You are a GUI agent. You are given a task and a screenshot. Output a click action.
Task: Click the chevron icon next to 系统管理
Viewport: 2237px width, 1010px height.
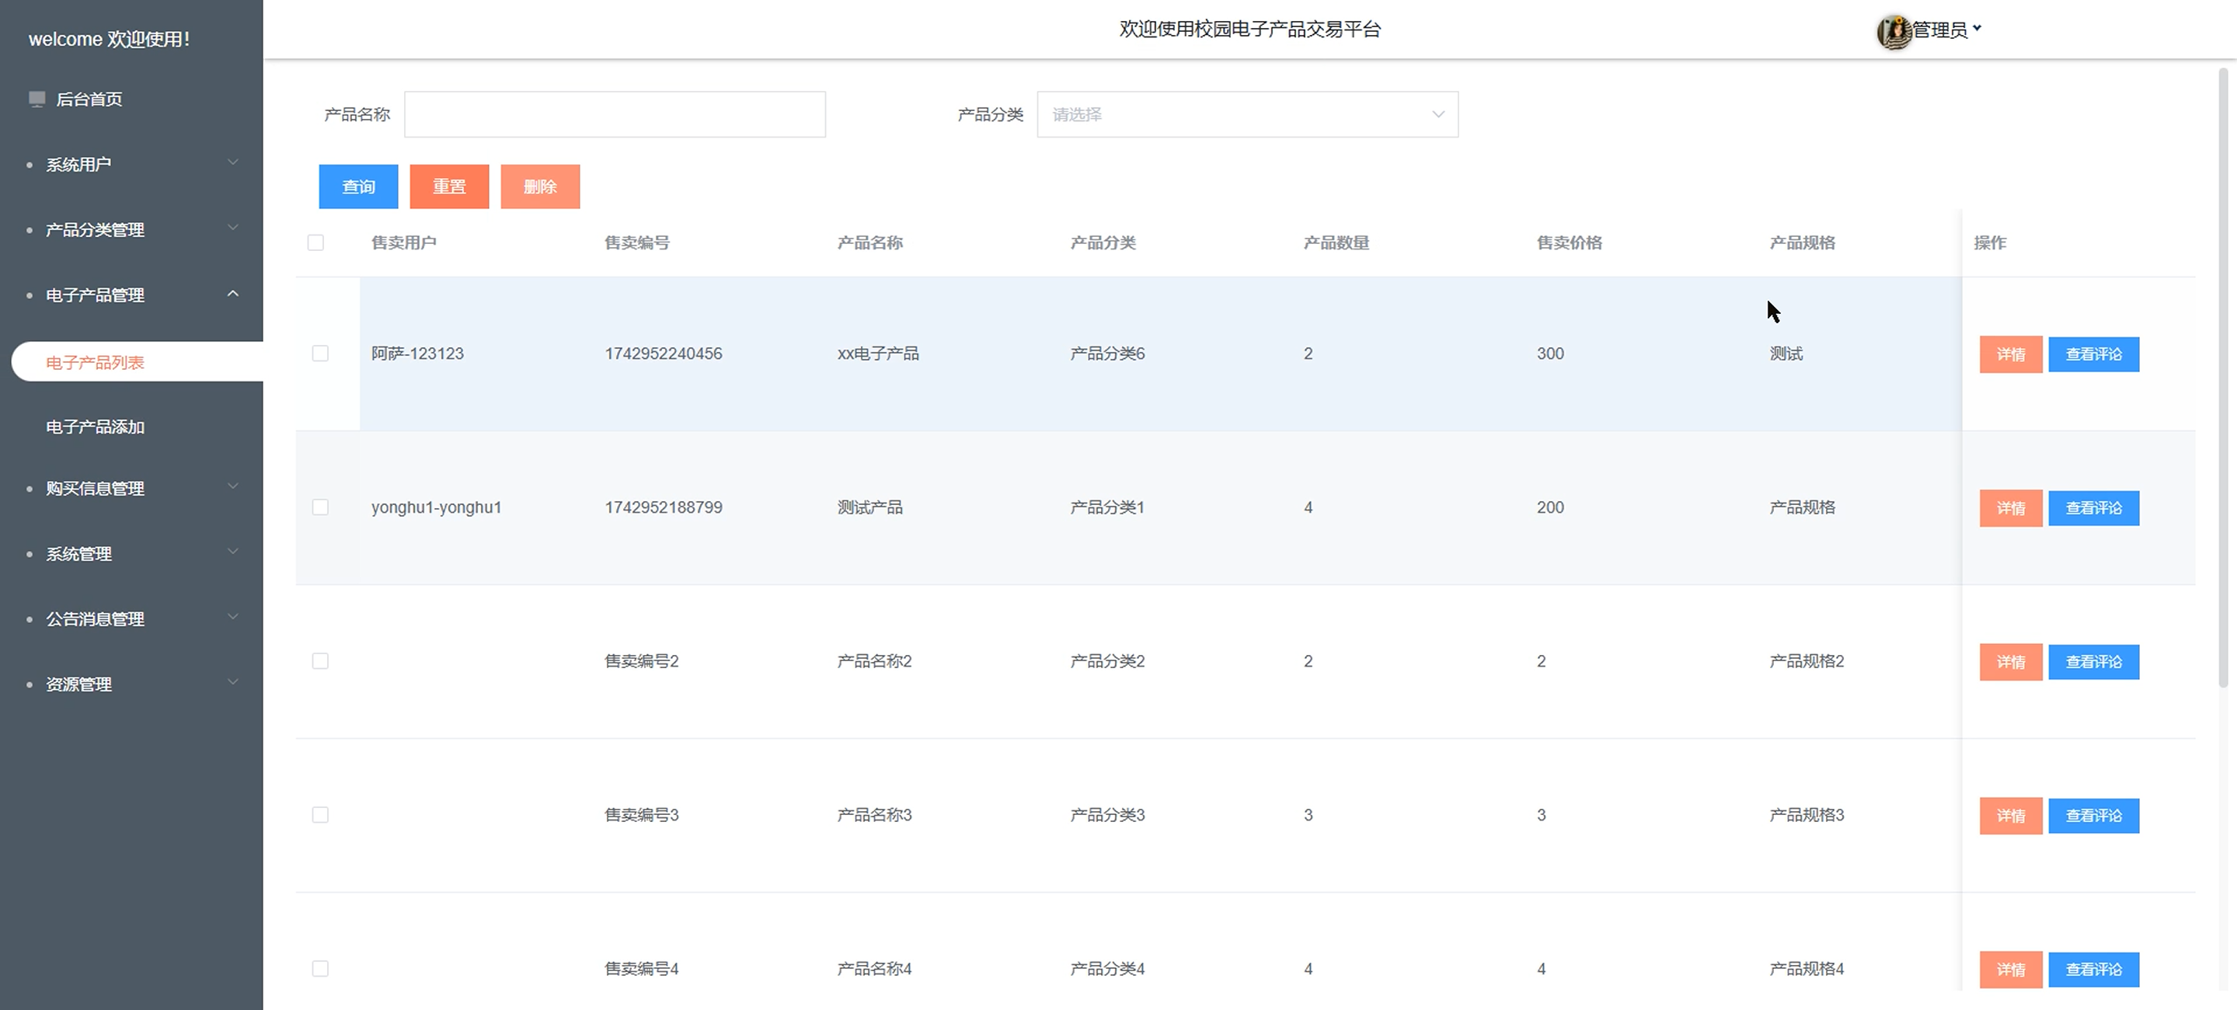pos(232,552)
